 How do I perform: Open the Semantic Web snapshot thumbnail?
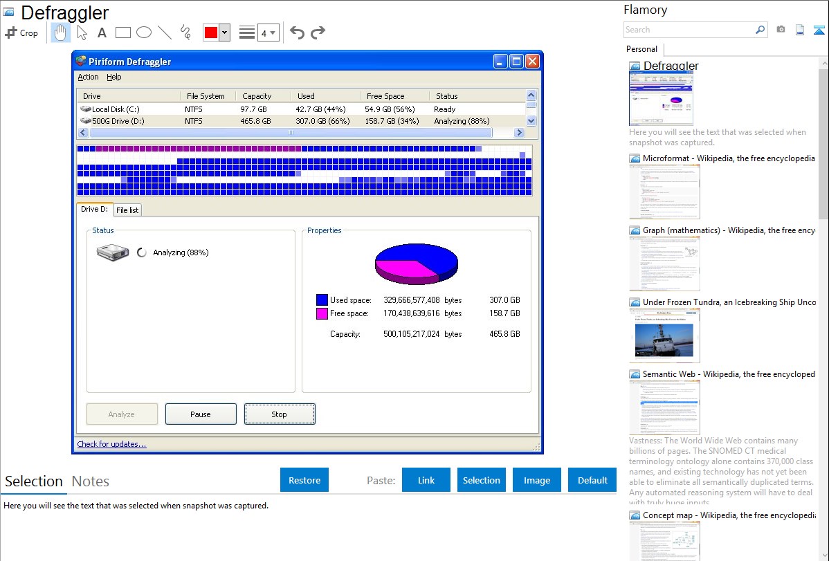coord(664,407)
